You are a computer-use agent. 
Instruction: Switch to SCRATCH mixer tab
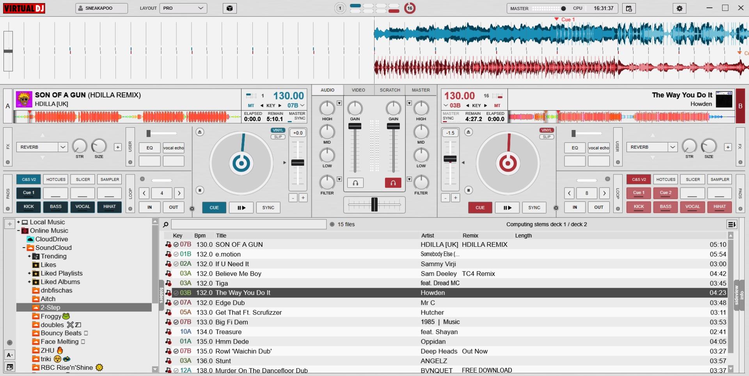click(x=390, y=90)
